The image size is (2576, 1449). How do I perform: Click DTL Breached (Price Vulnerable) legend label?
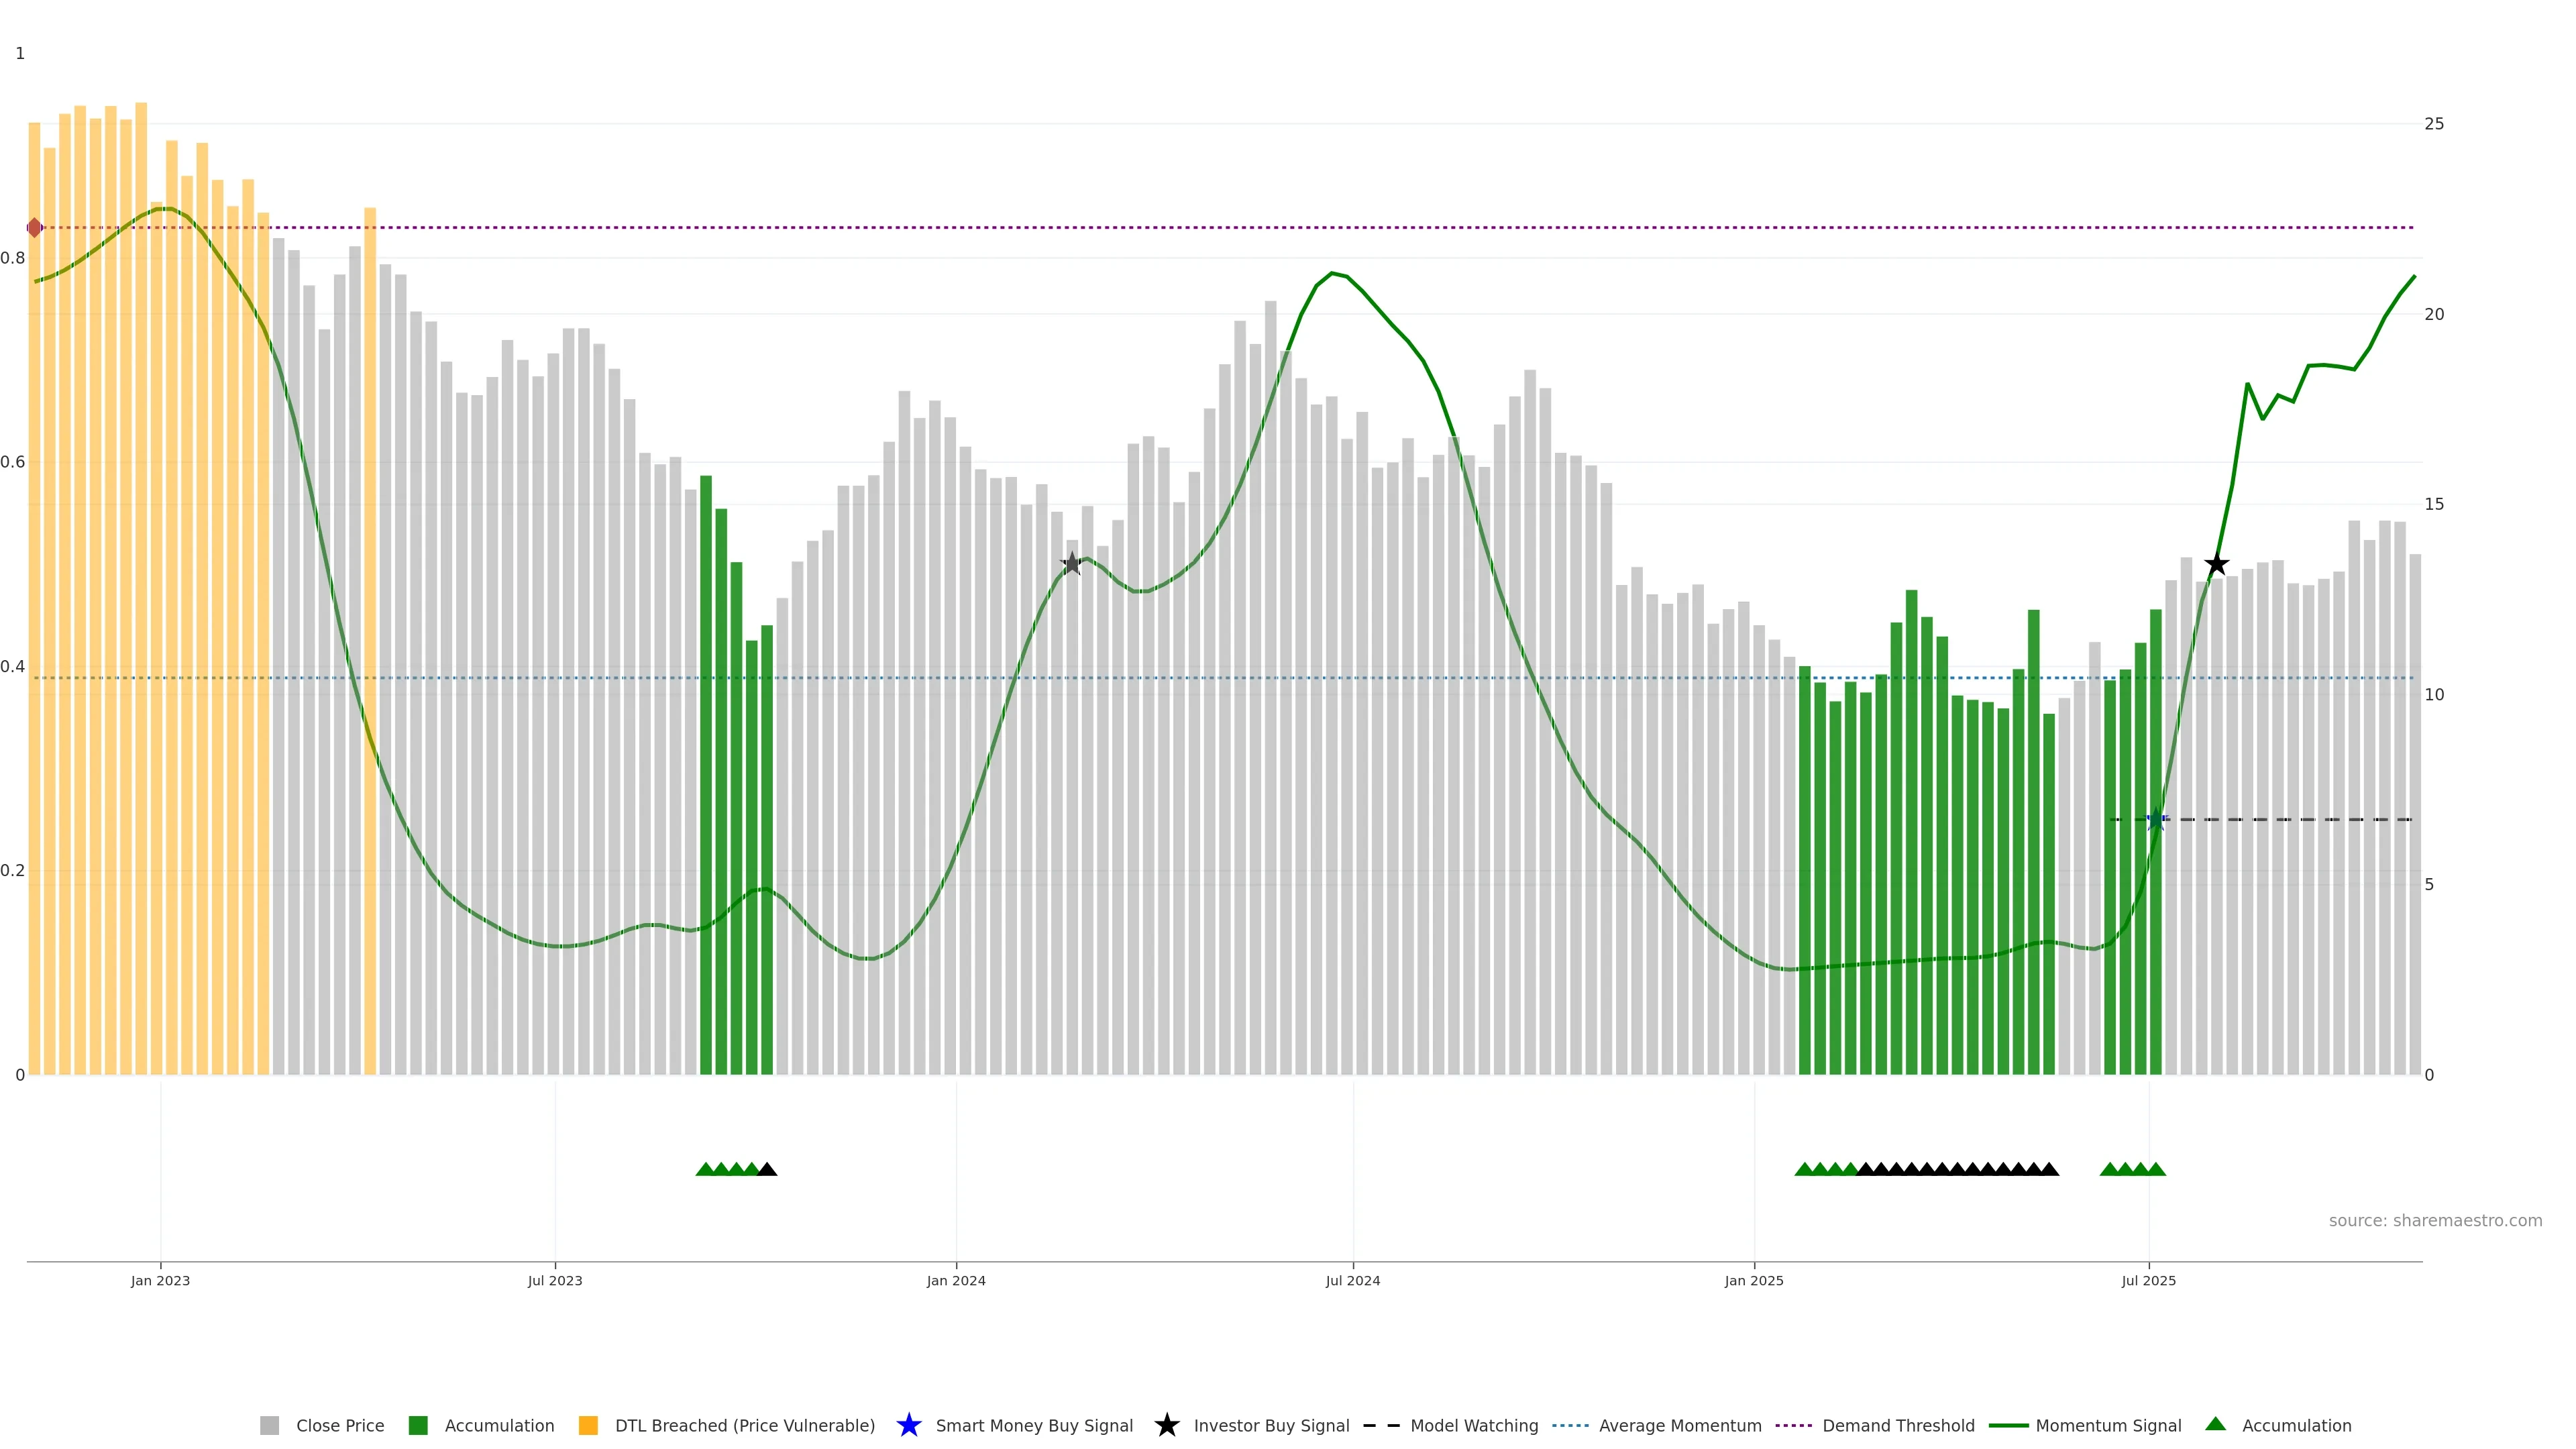click(744, 1426)
